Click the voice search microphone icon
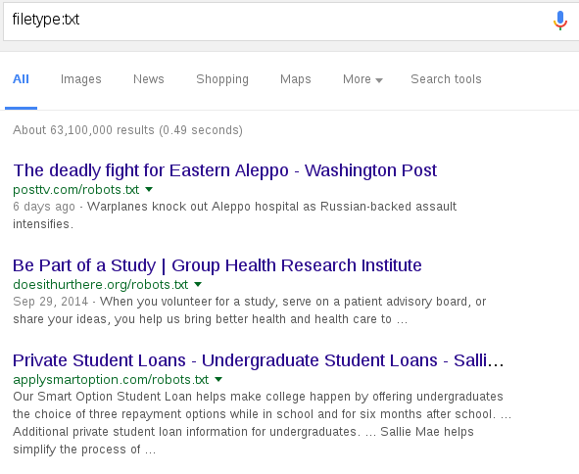This screenshot has width=579, height=474. 559,21
